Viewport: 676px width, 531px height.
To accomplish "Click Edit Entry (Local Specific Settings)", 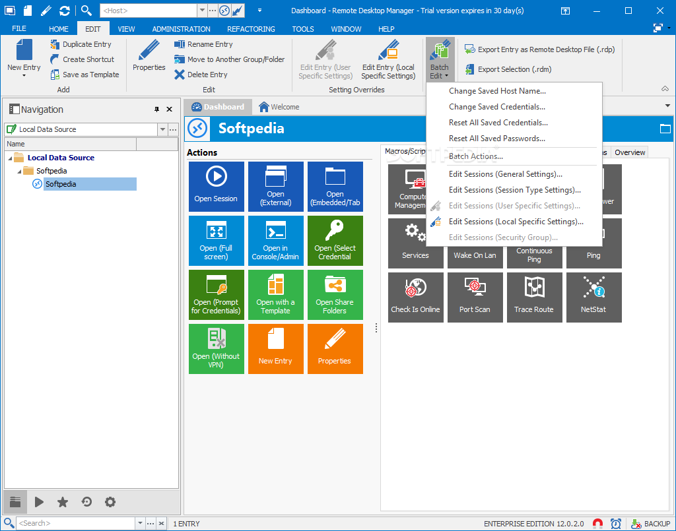I will pyautogui.click(x=388, y=59).
